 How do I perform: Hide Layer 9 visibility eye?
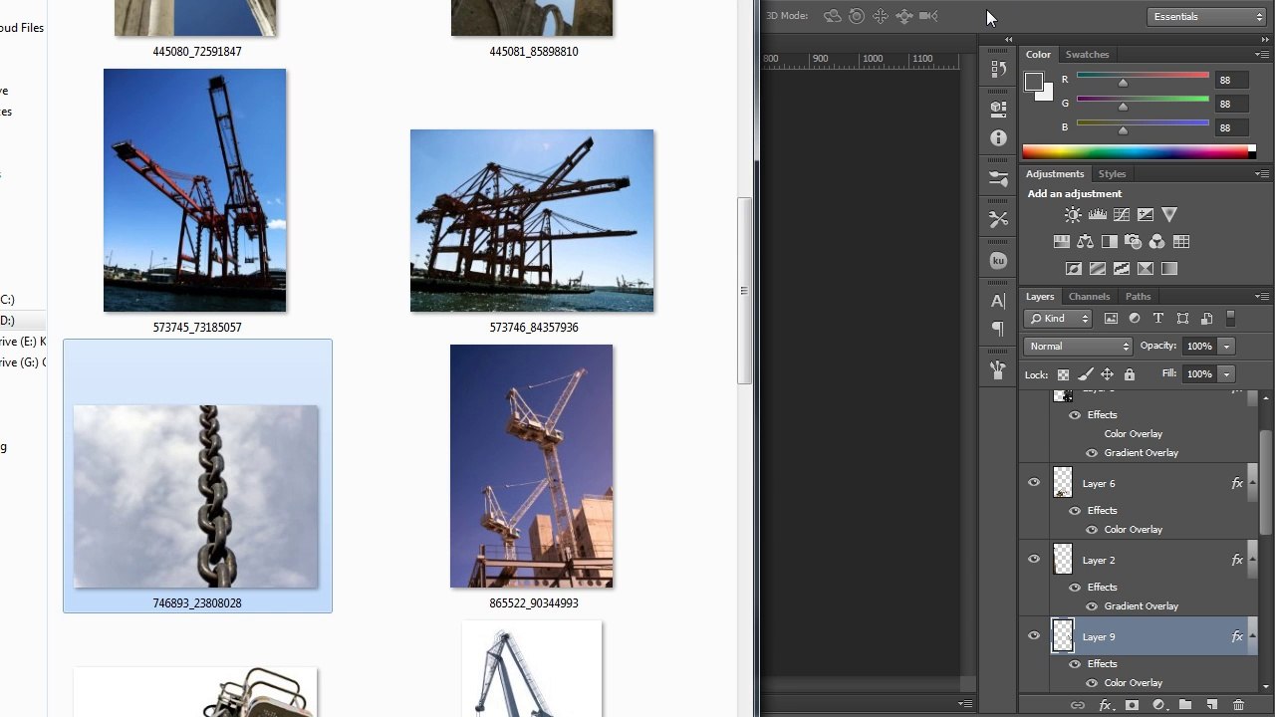pyautogui.click(x=1034, y=636)
